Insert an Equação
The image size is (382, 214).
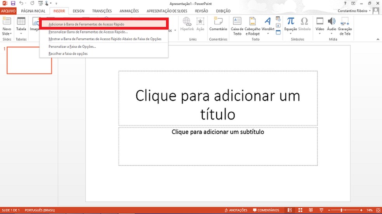pos(290,26)
